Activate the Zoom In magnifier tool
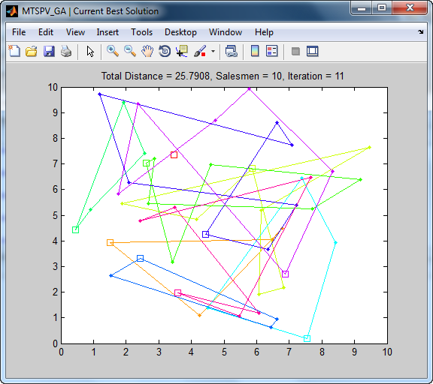Image resolution: width=433 pixels, height=384 pixels. 113,51
